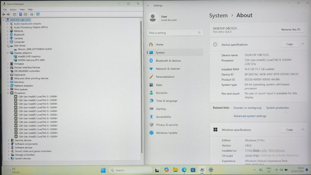Expand Audio inputs and outputs node

pos(7,24)
